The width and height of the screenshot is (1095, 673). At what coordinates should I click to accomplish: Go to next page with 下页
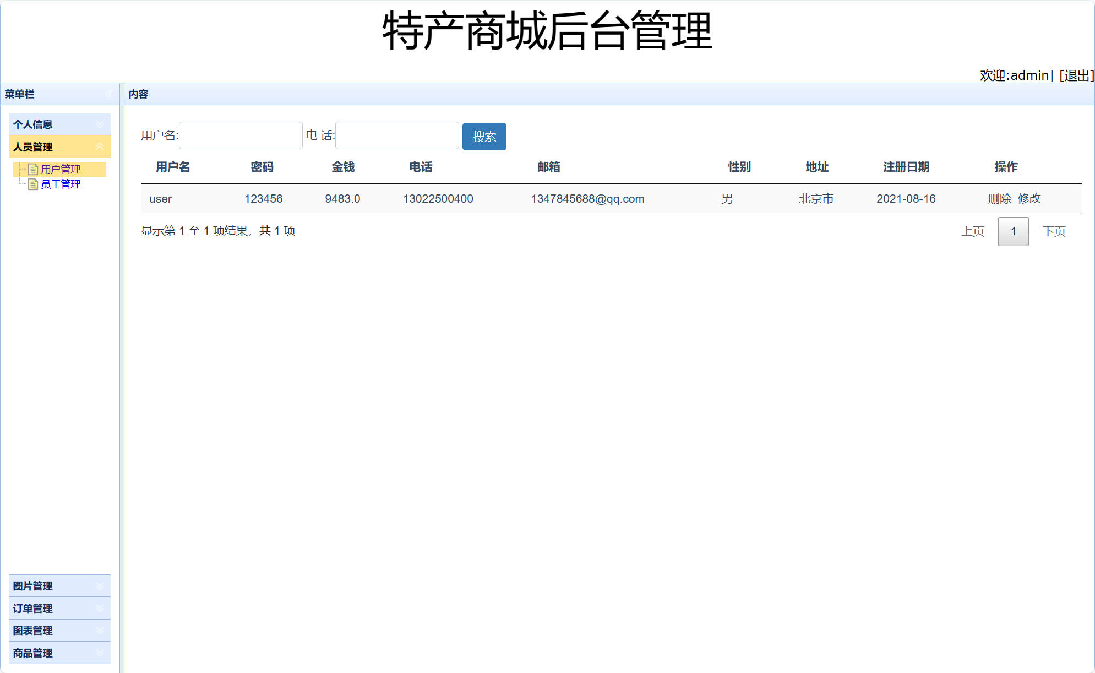point(1055,231)
